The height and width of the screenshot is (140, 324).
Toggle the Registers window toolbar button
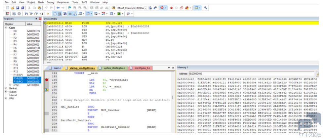pos(70,14)
